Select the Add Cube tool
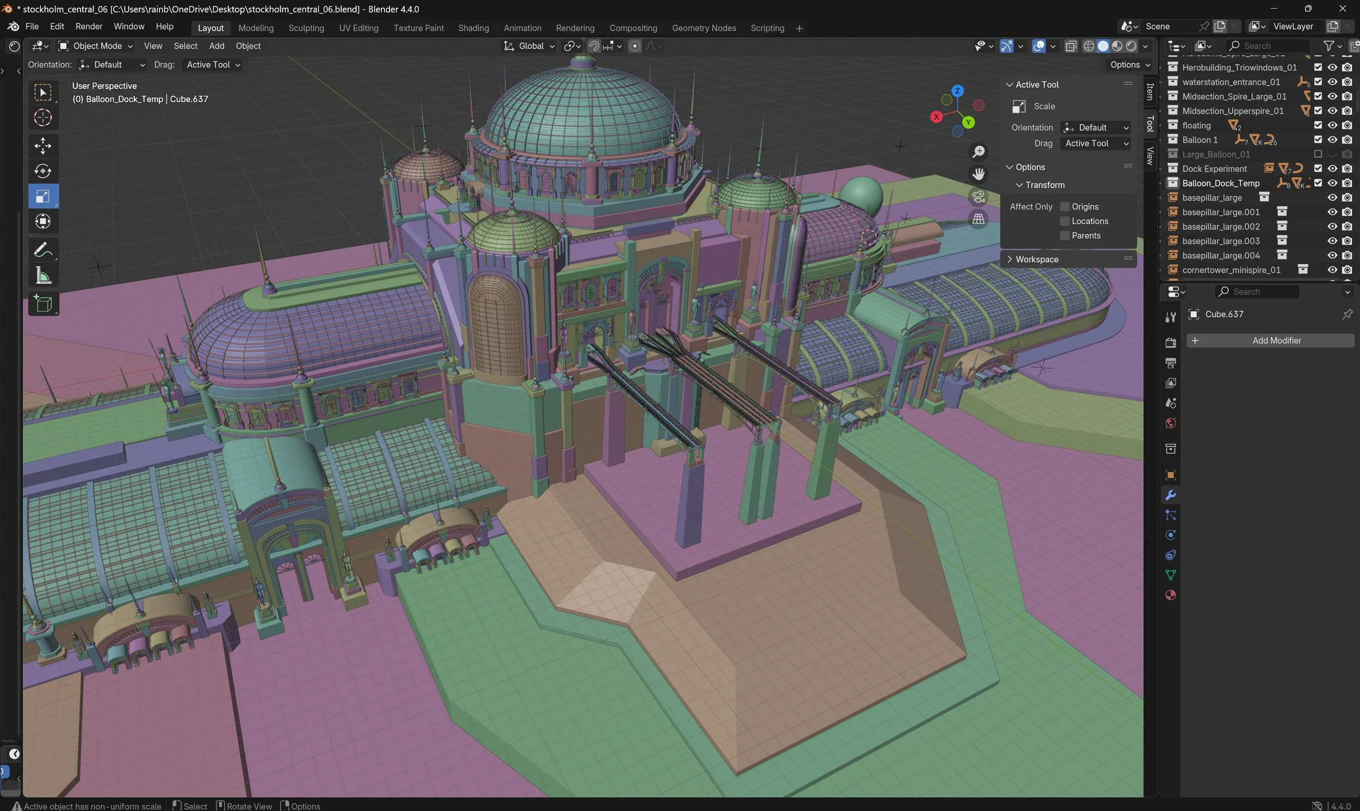The height and width of the screenshot is (811, 1360). [x=42, y=304]
